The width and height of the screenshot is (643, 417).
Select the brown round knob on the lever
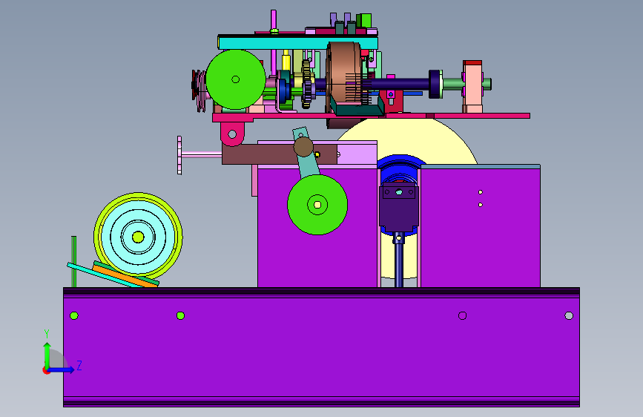303,147
